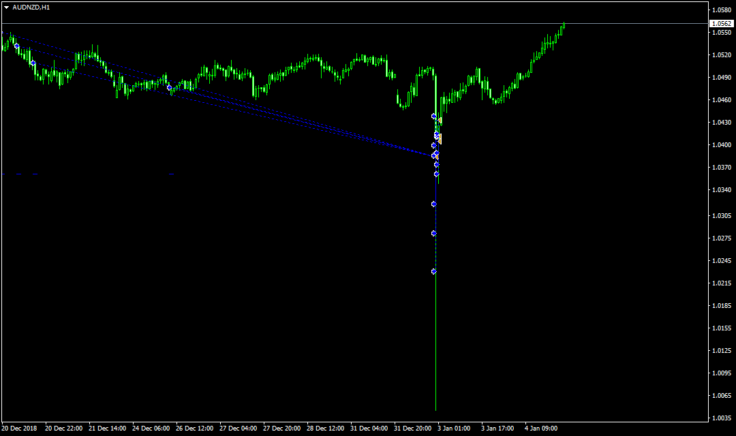Click the price label 1.0125

click(722, 351)
